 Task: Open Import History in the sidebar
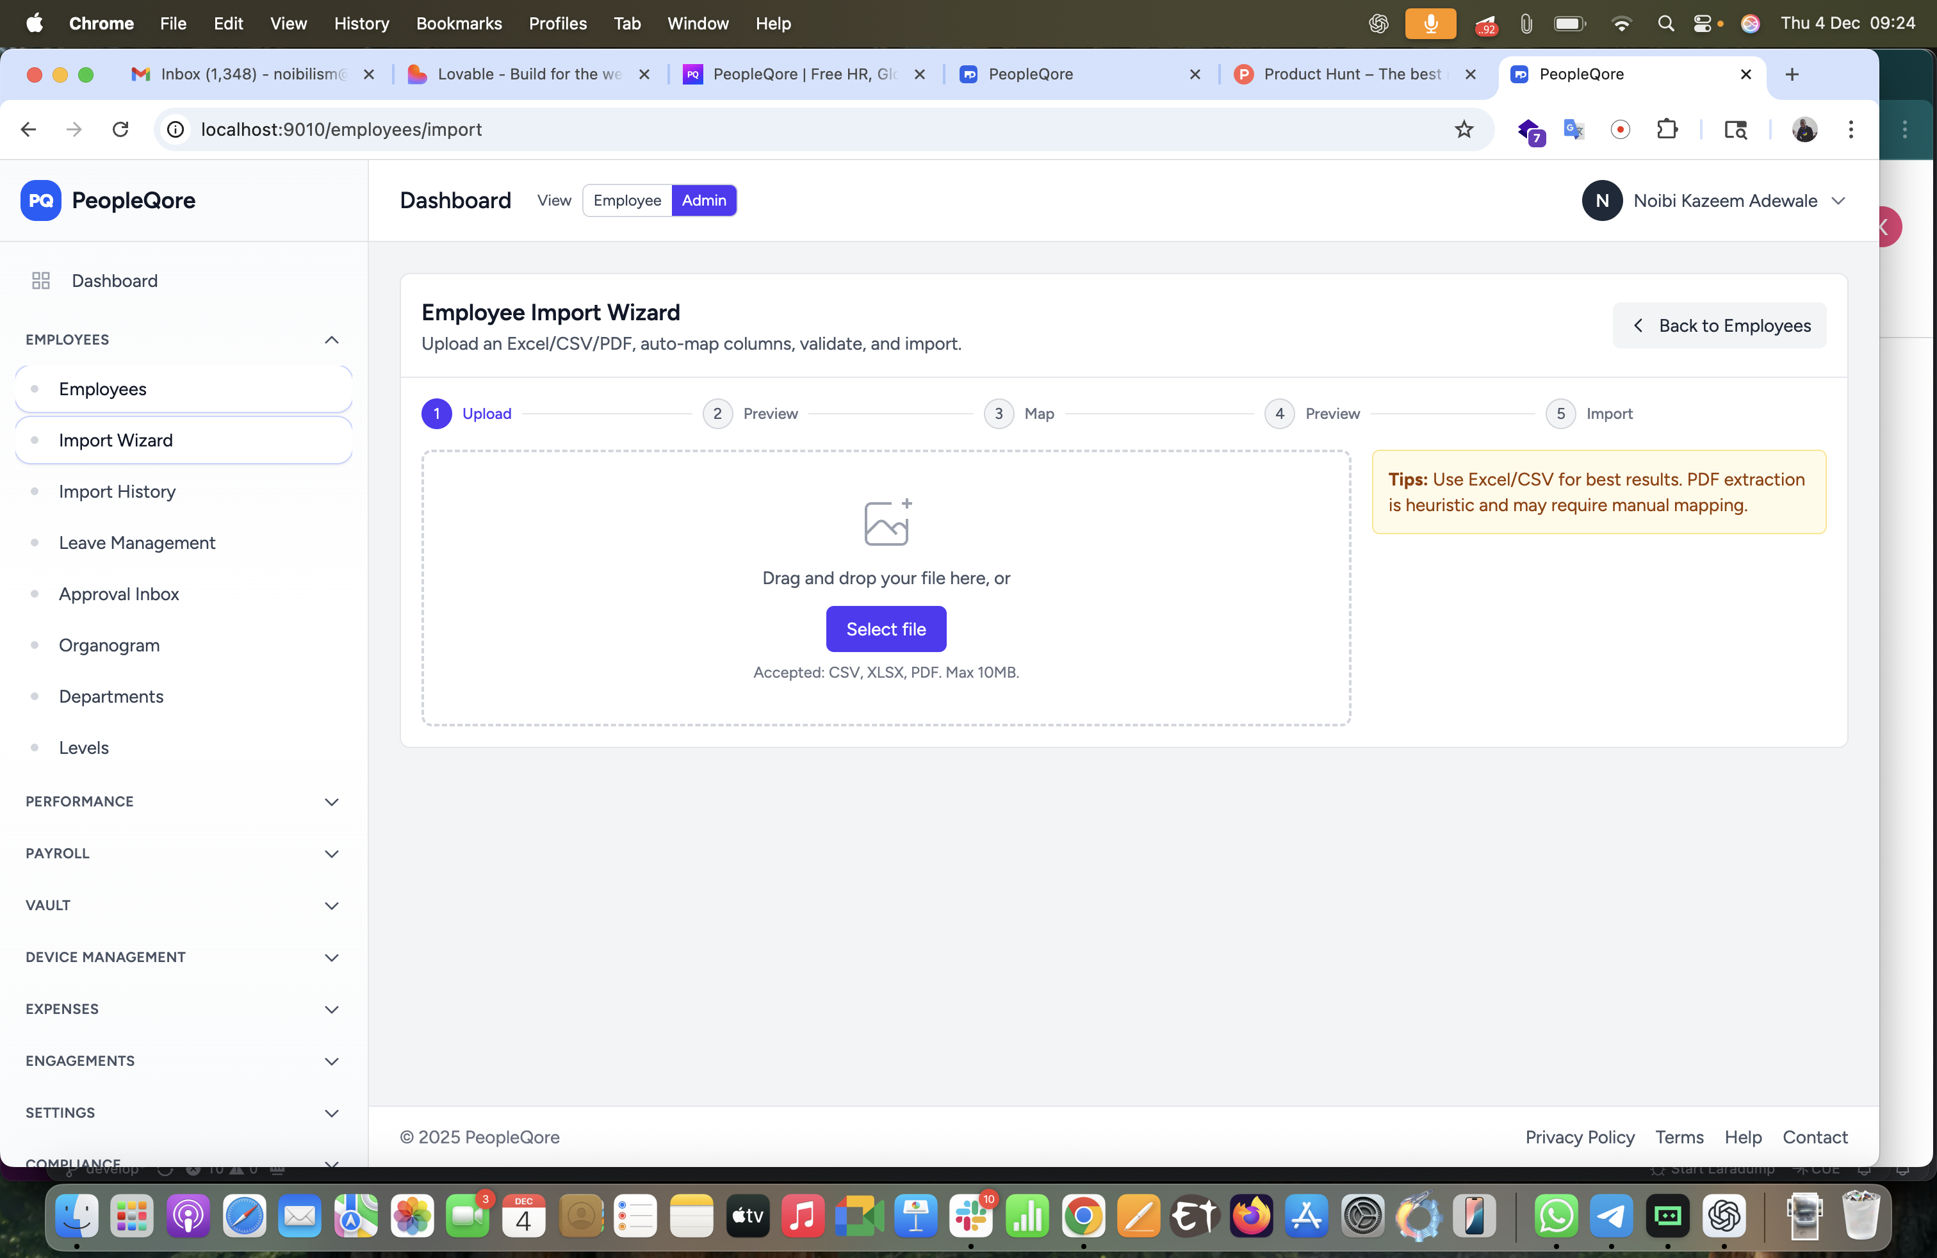tap(117, 491)
